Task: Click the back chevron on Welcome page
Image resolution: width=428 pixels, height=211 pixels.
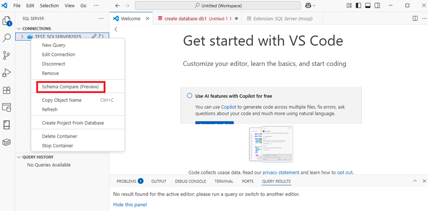Action: click(116, 30)
